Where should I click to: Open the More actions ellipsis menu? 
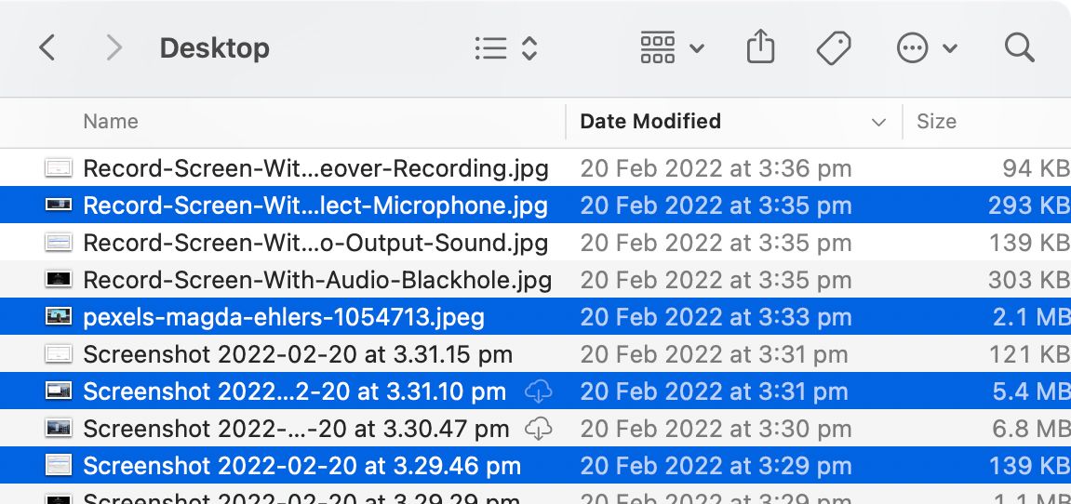click(926, 48)
